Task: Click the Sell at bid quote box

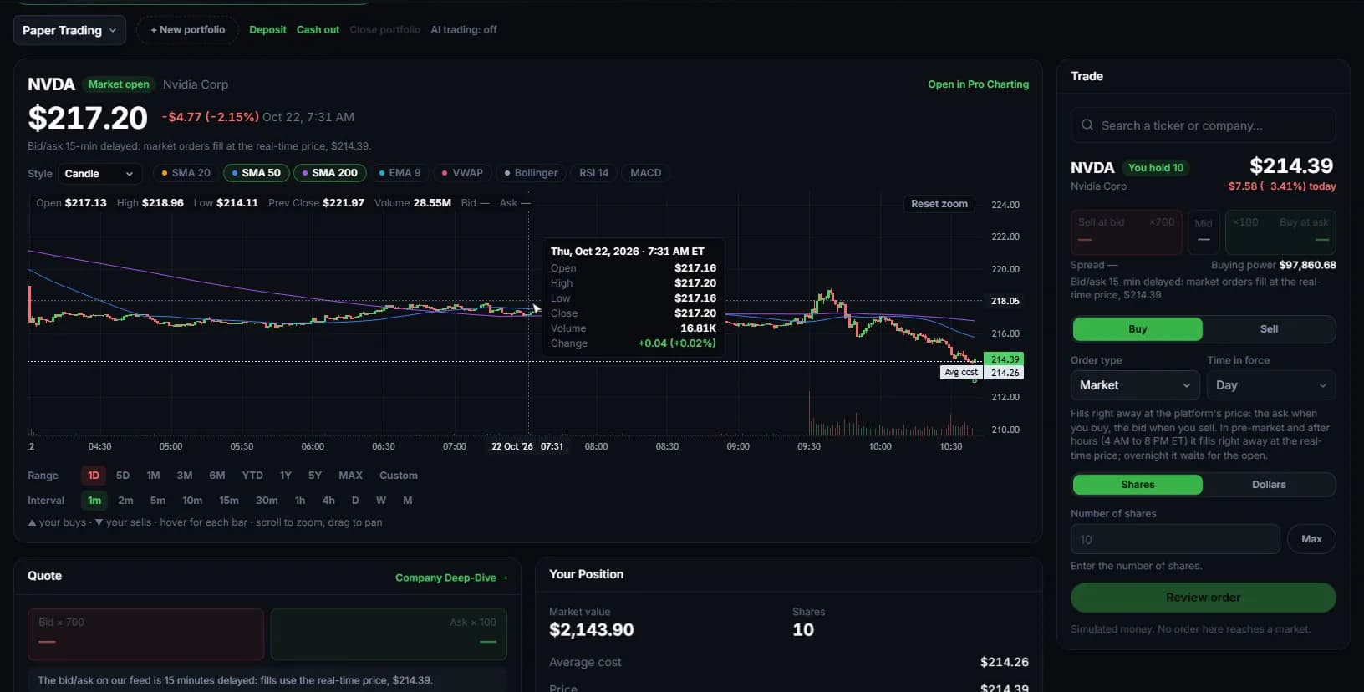Action: (x=1127, y=232)
